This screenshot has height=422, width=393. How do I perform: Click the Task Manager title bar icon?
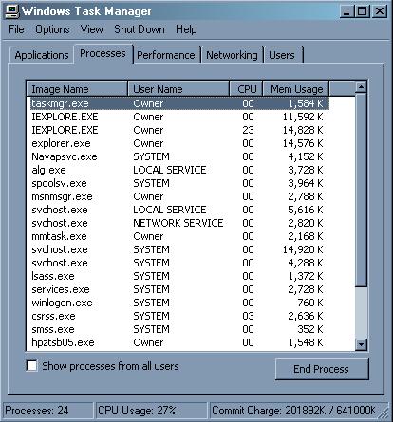(12, 11)
